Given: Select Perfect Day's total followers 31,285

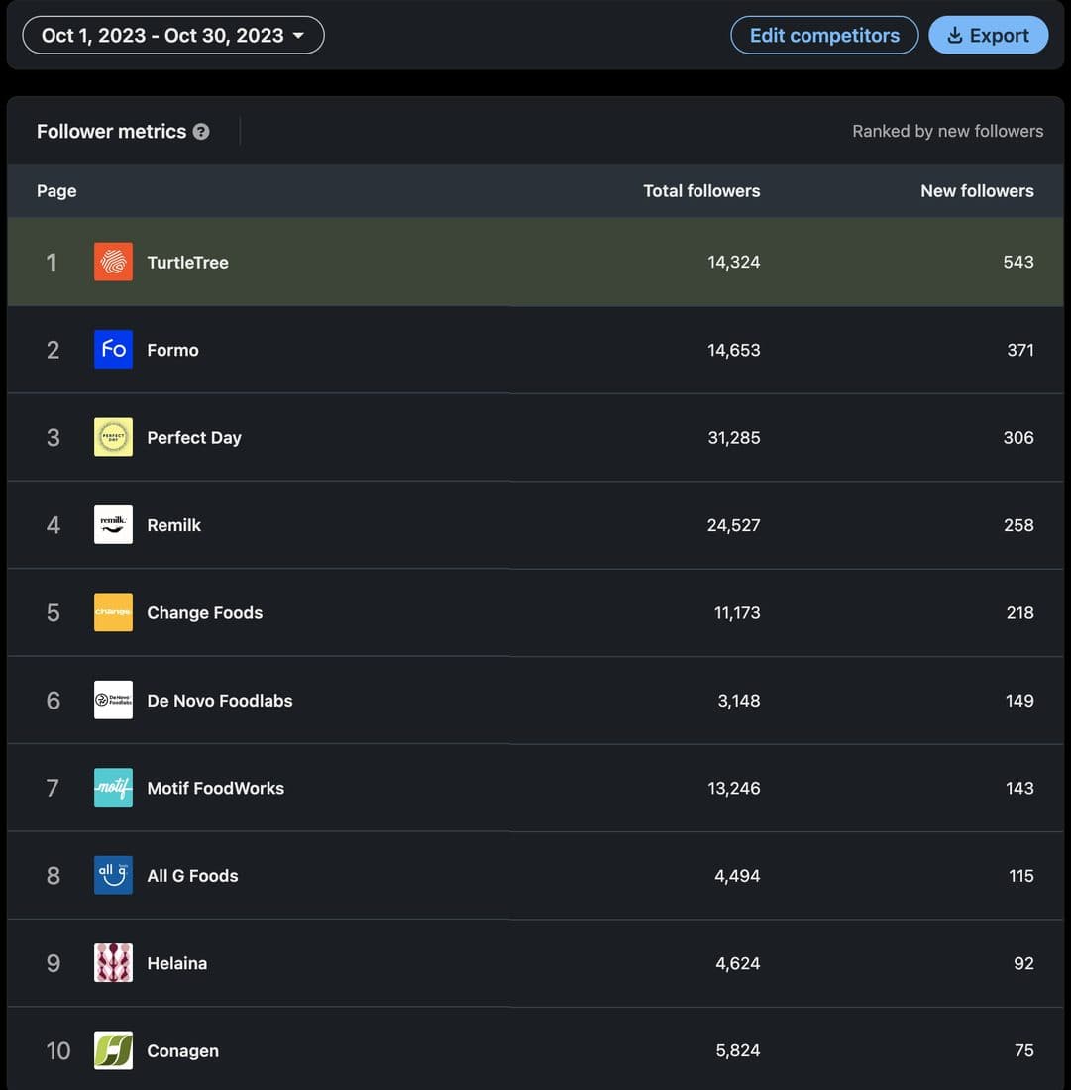Looking at the screenshot, I should 734,437.
